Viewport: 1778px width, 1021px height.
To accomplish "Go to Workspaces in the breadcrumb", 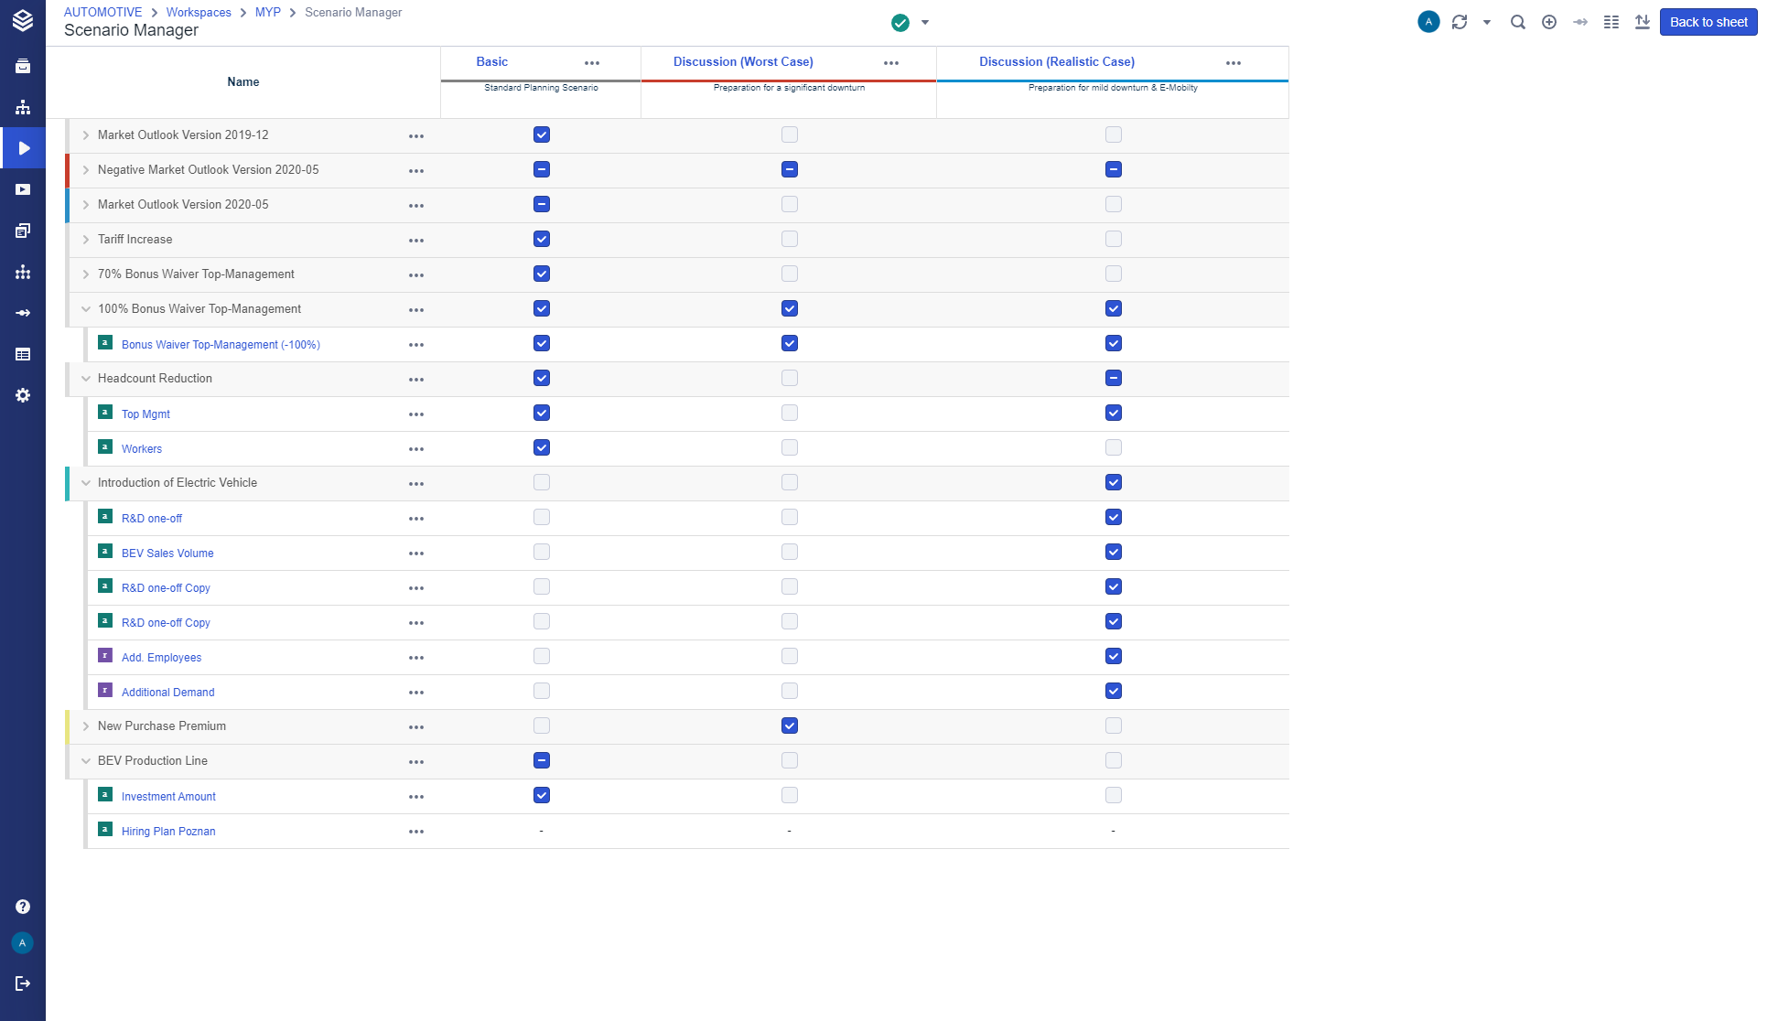I will point(199,12).
